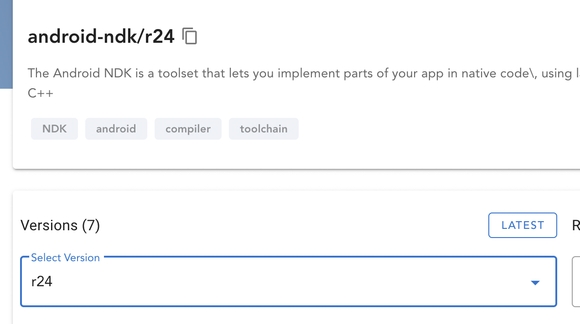Image resolution: width=580 pixels, height=324 pixels.
Task: Click the Versions (7) section header
Action: [x=60, y=225]
